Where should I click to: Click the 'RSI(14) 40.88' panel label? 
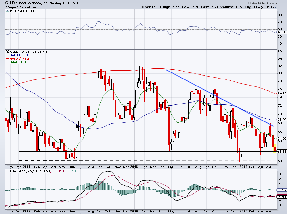point(23,11)
